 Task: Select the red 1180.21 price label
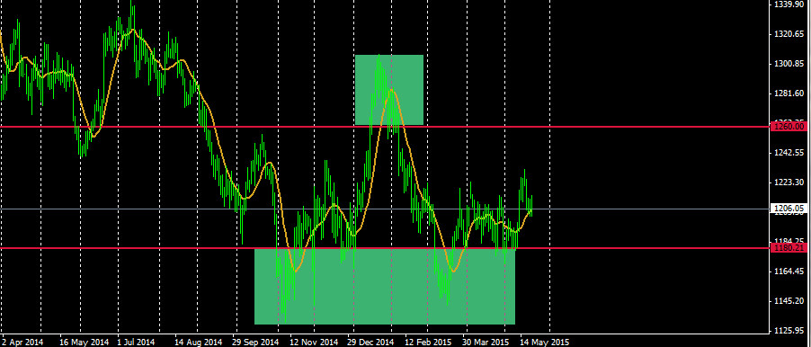click(x=789, y=248)
